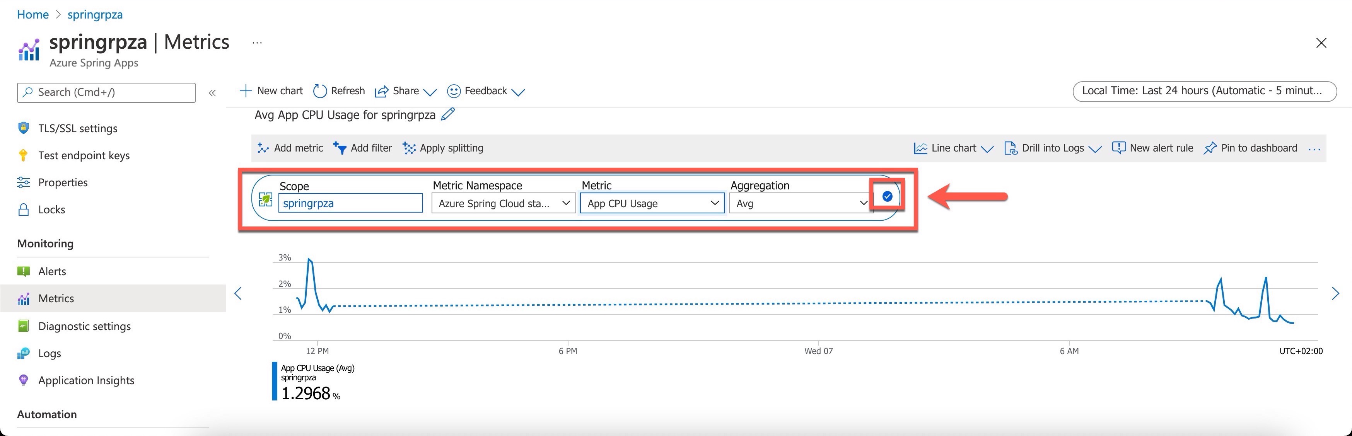Click New alert rule
Screen dimensions: 1352x436
pos(1152,148)
